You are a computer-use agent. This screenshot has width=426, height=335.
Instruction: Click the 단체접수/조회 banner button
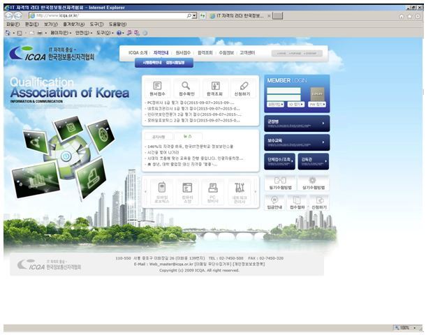279,161
